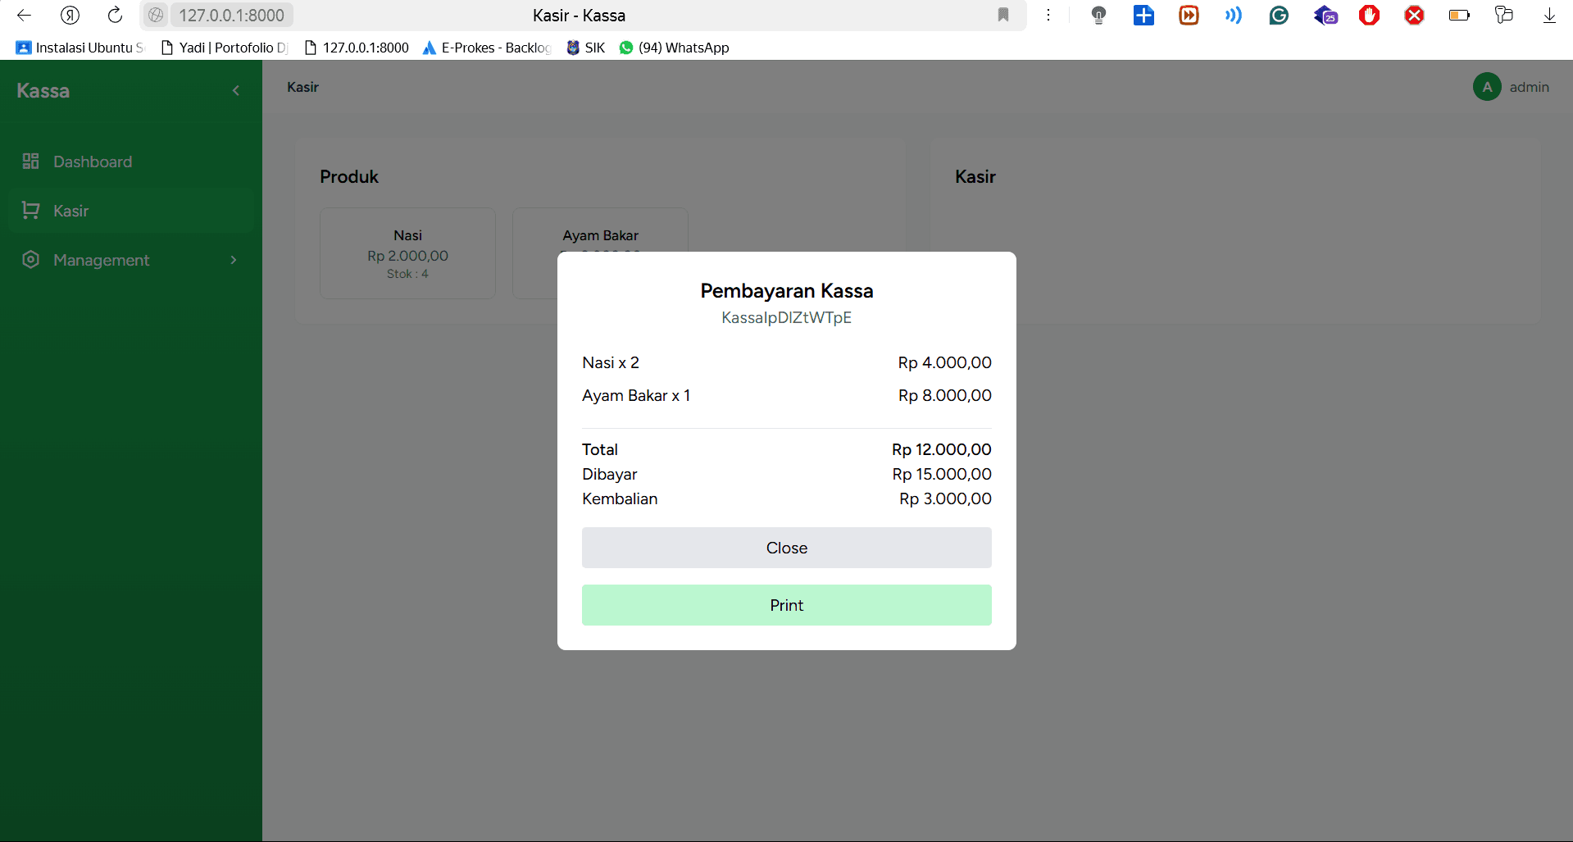Viewport: 1573px width, 842px height.
Task: Click the Management hexagon icon
Action: coord(31,260)
